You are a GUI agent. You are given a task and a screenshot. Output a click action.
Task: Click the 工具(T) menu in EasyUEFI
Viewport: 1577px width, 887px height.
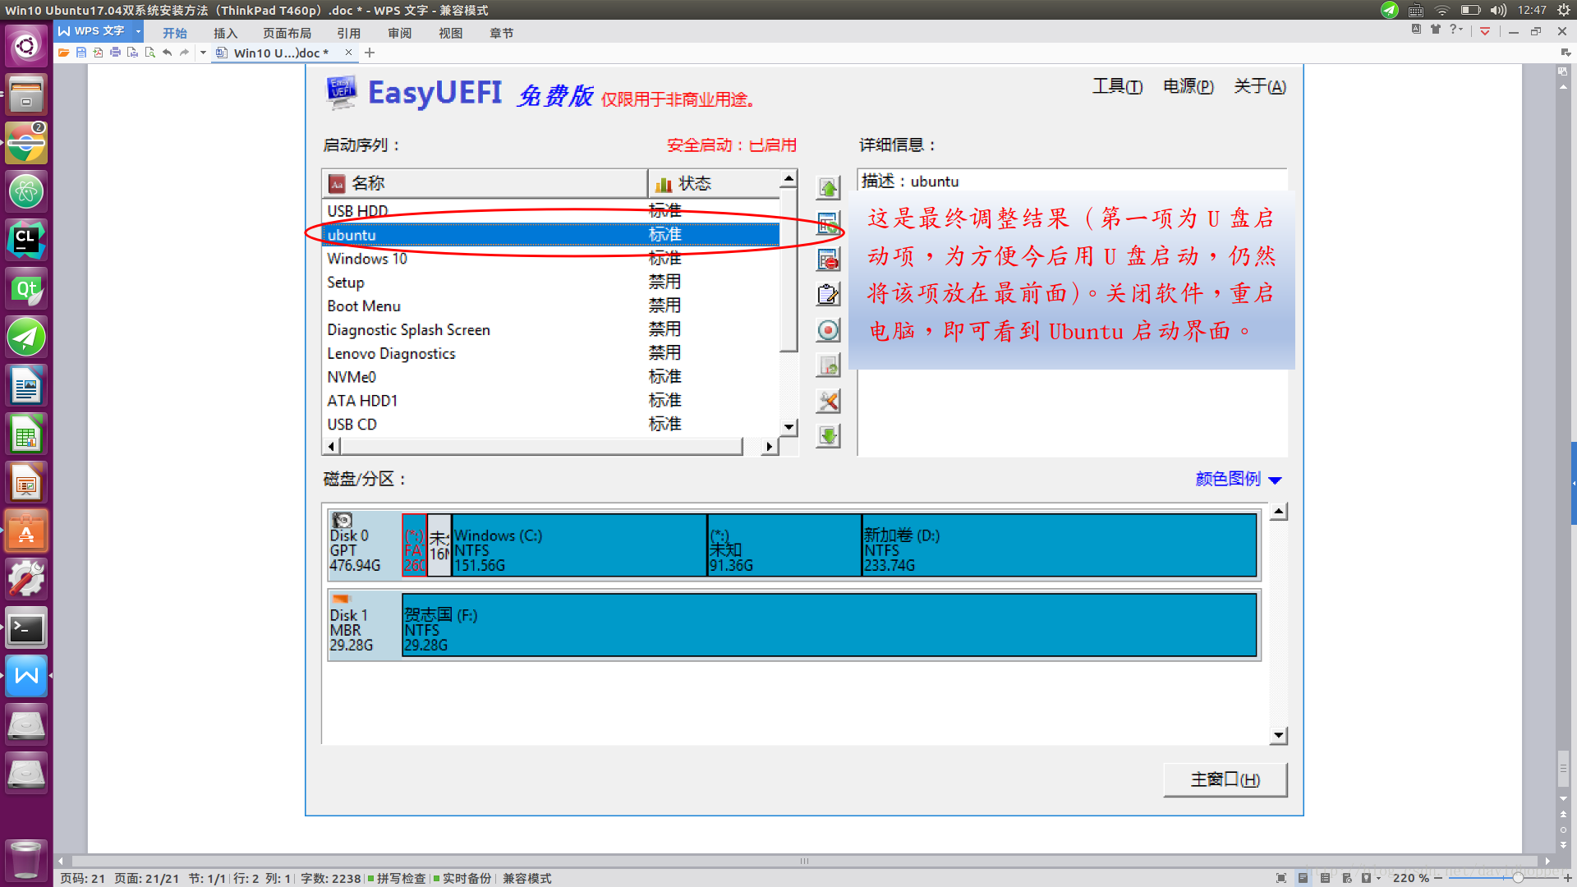(1117, 86)
